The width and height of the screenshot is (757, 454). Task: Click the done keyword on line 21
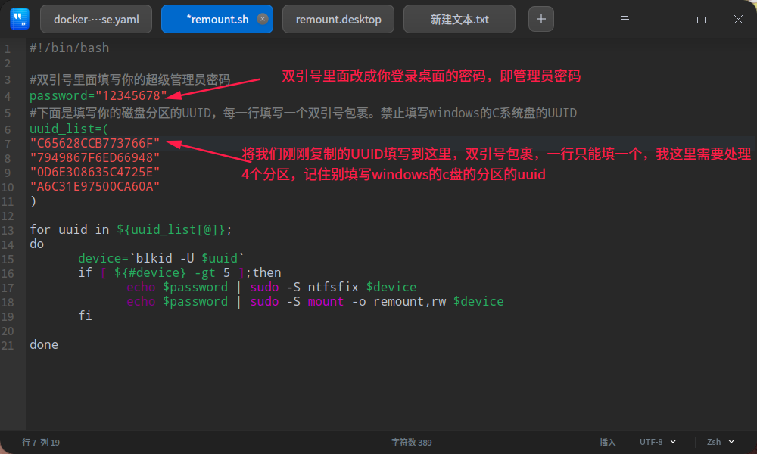[43, 344]
